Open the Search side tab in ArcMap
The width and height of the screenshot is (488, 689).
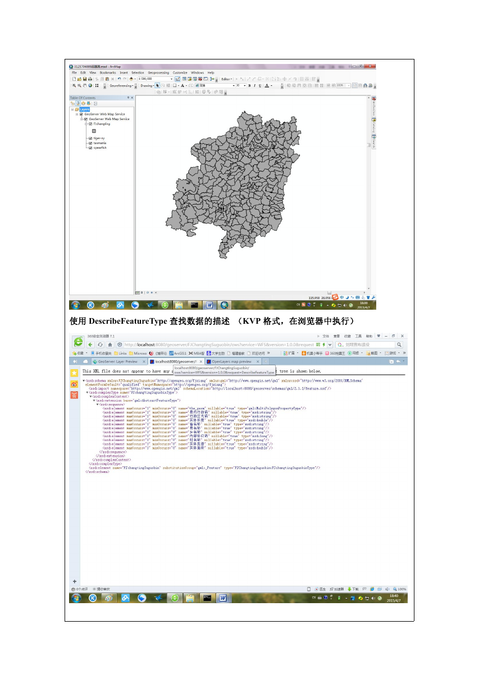click(374, 141)
